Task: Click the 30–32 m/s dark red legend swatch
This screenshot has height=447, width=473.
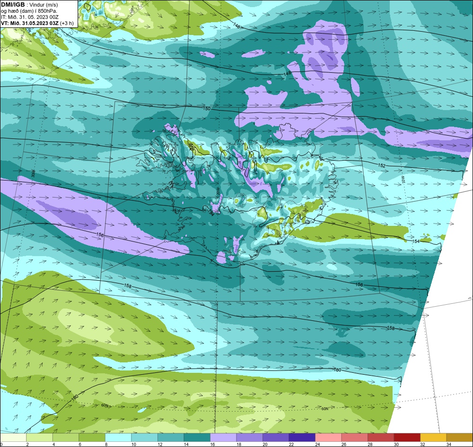Action: (407, 438)
